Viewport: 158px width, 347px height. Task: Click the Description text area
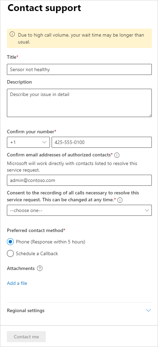click(x=79, y=103)
